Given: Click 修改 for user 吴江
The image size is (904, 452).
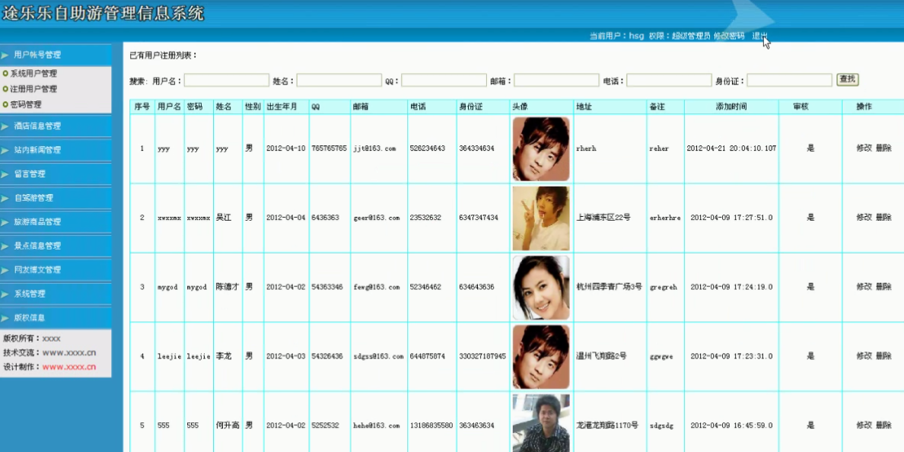Looking at the screenshot, I should tap(864, 218).
